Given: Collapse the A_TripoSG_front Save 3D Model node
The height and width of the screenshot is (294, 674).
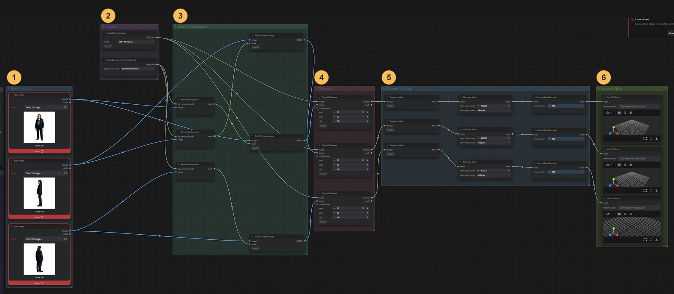Looking at the screenshot, I should click(604, 97).
